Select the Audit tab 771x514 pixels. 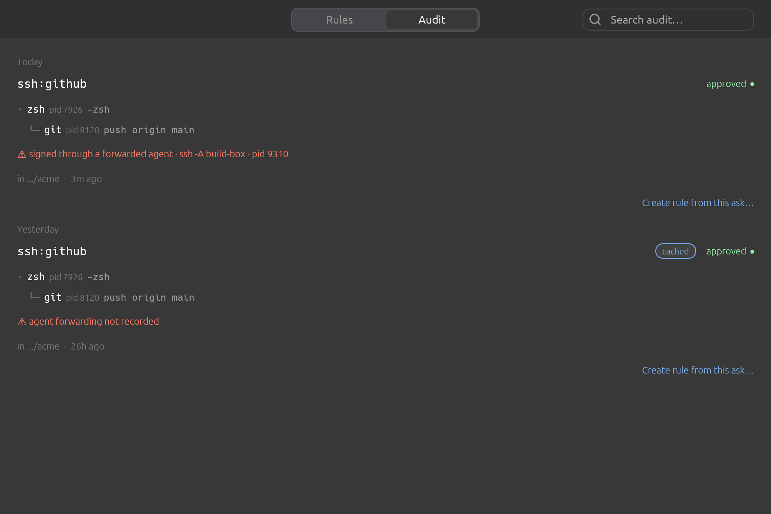pyautogui.click(x=432, y=20)
